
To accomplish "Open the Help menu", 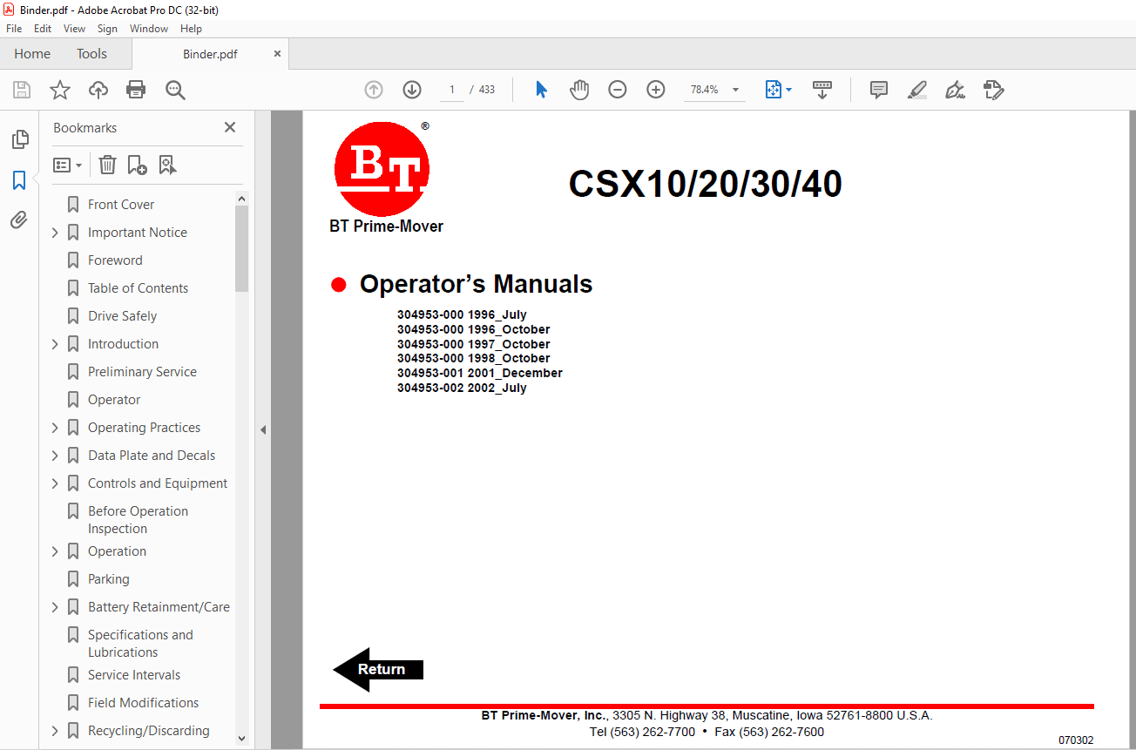I will point(191,29).
